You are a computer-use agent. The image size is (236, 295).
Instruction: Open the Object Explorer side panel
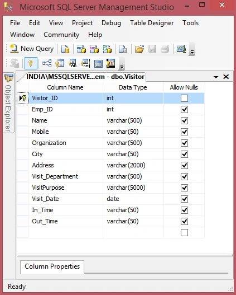pyautogui.click(x=8, y=103)
